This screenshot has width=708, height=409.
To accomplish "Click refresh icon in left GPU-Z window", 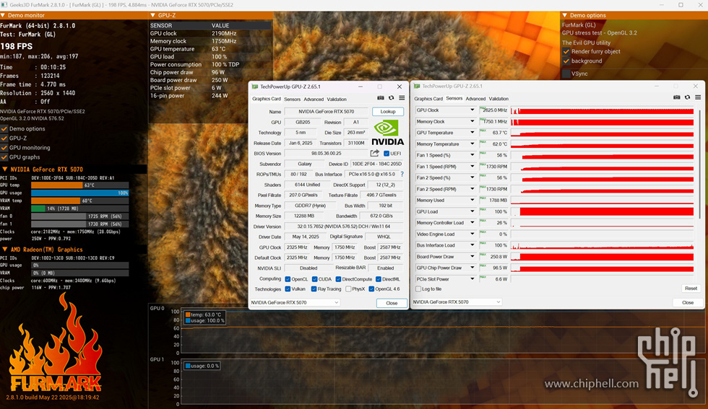I will pyautogui.click(x=392, y=98).
